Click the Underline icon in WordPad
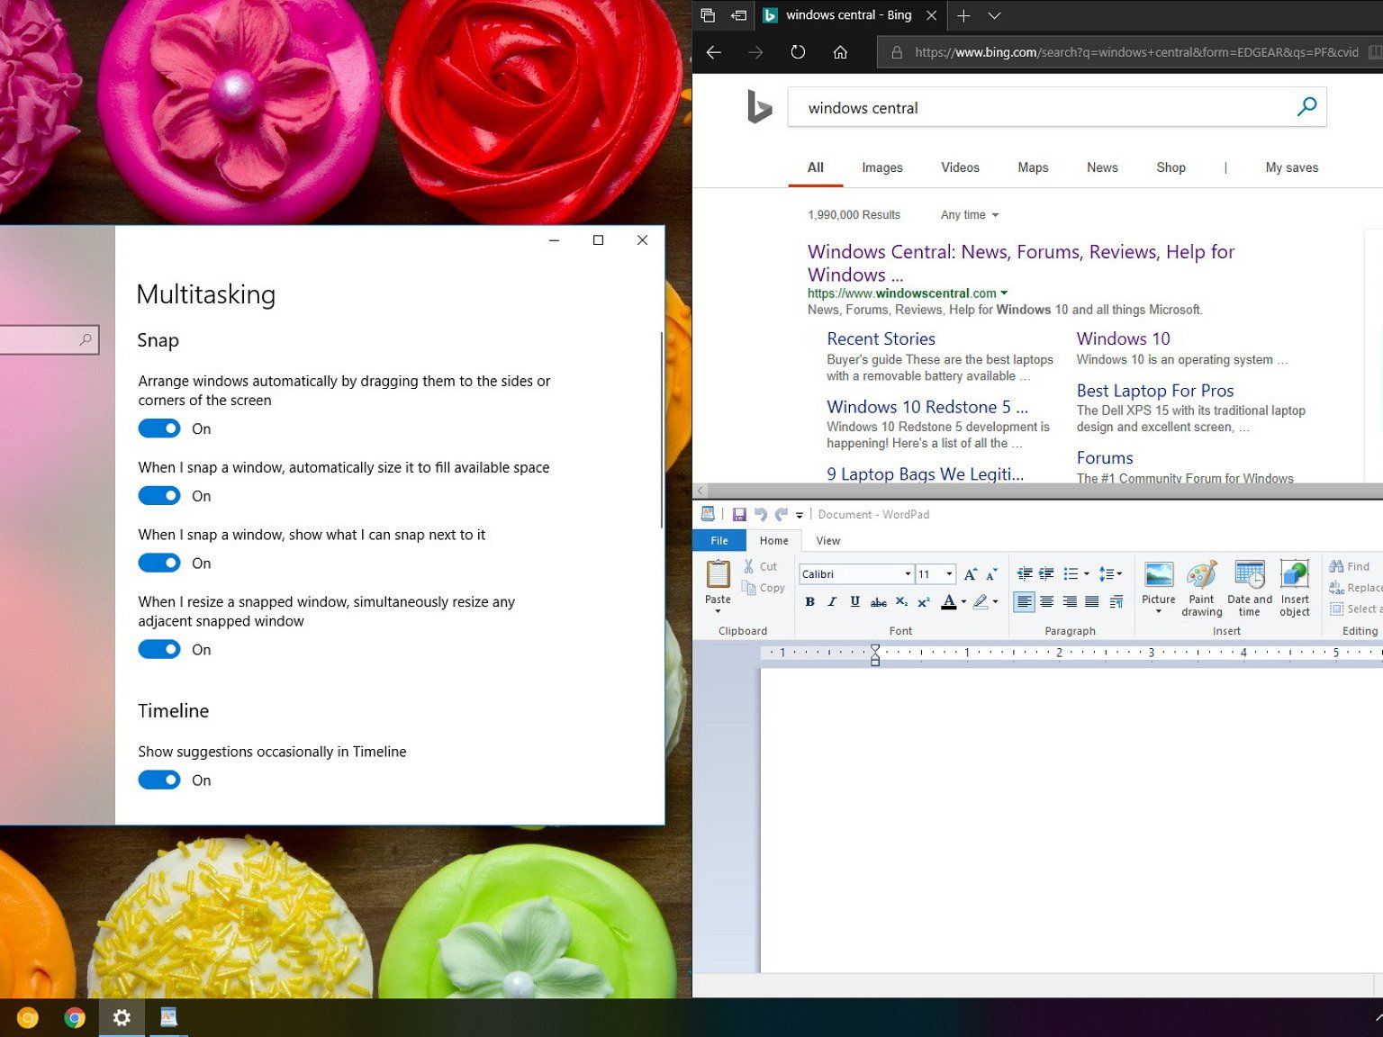 (x=854, y=601)
